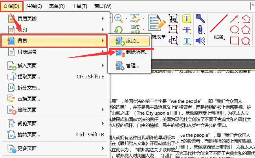Click the edit form icon

coord(157,23)
